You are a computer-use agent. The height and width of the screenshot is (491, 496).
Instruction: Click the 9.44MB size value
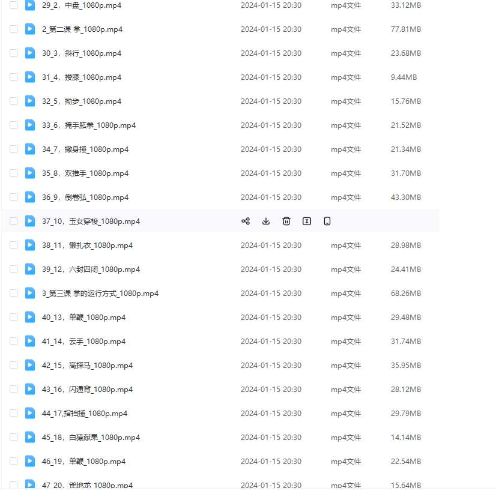click(x=404, y=77)
